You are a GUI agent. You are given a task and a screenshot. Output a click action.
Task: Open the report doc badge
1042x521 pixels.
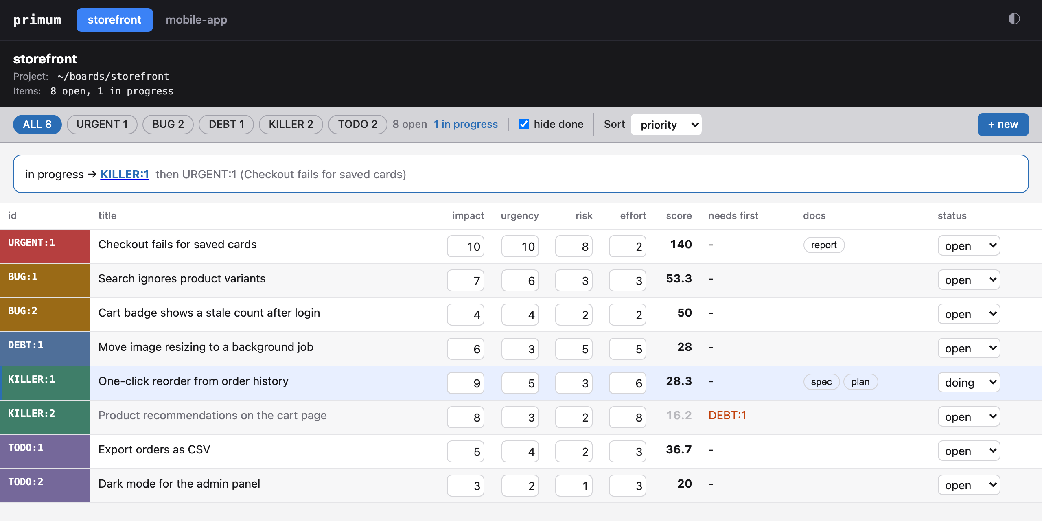(x=824, y=245)
